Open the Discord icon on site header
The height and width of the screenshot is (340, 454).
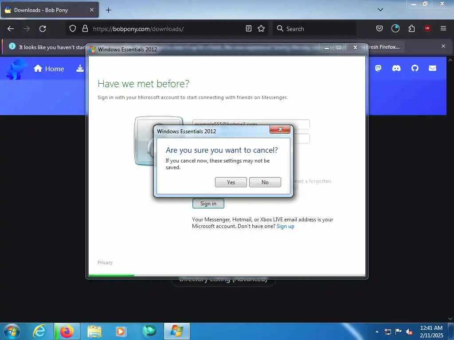396,68
